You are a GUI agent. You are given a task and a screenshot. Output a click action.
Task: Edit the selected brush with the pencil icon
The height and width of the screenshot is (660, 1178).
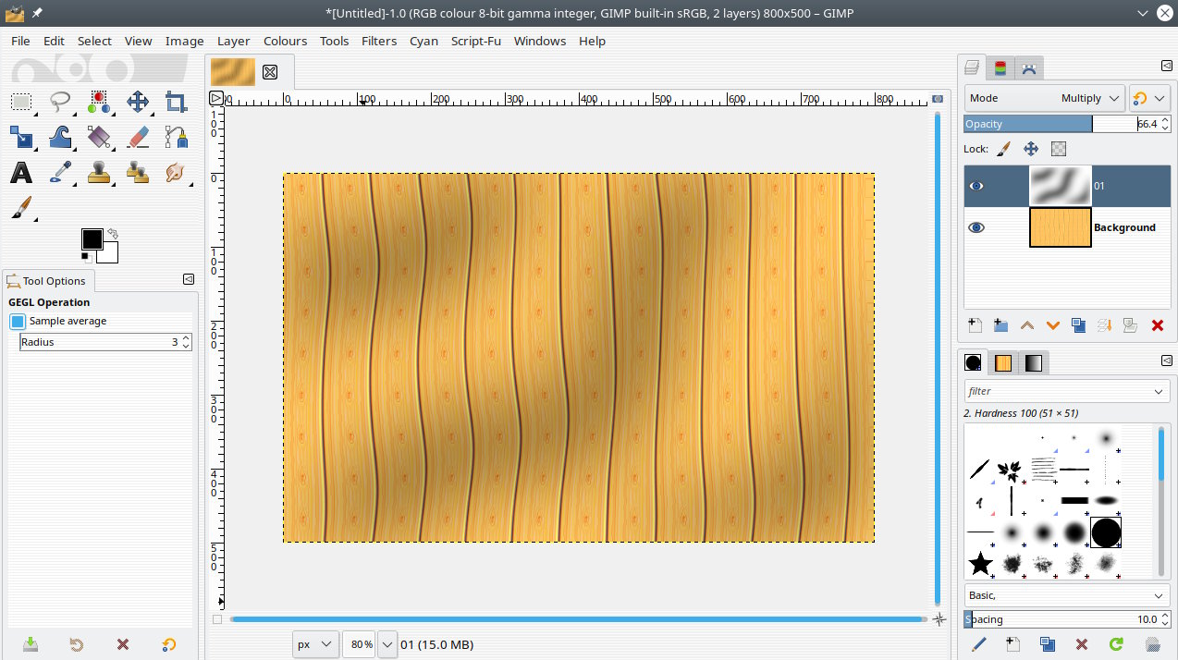point(978,644)
